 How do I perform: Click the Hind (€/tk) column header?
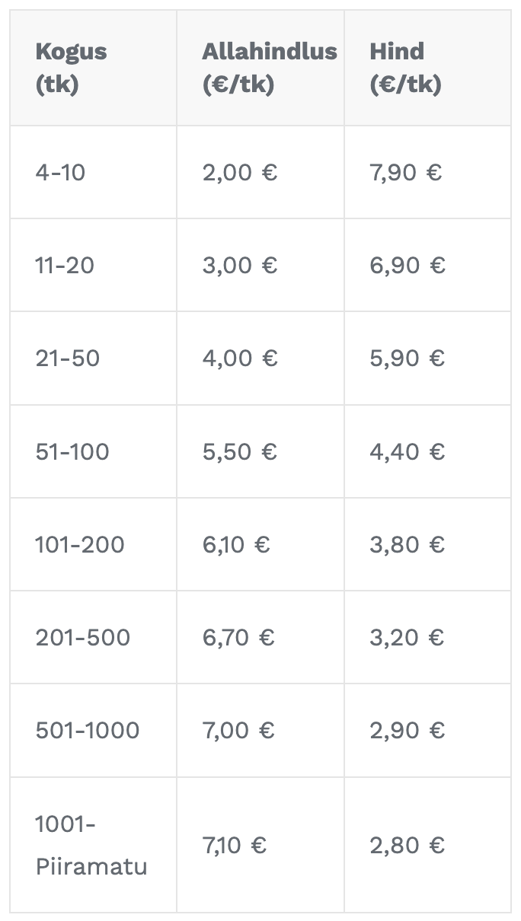coord(405,68)
